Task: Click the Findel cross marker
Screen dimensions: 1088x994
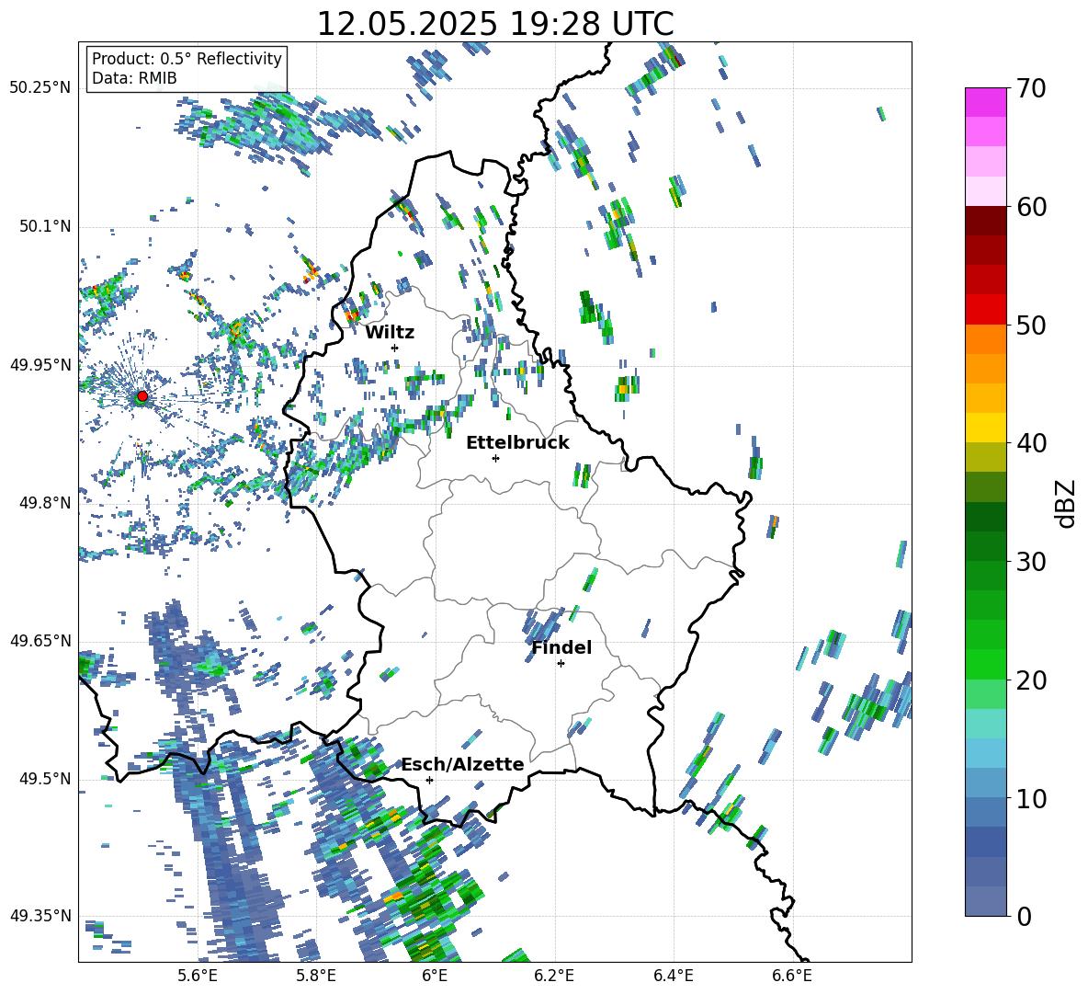Action: point(561,664)
